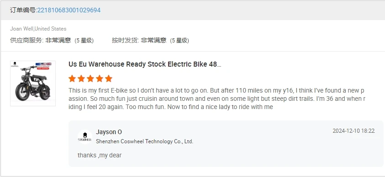The image size is (385, 177).
Task: Click the 按时发货 rating text
Action: point(150,41)
